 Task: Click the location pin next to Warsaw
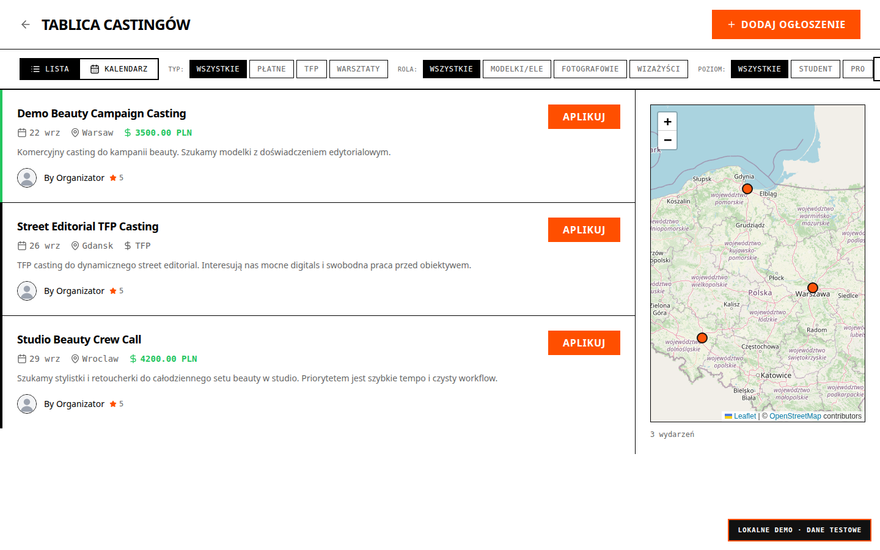click(x=75, y=133)
